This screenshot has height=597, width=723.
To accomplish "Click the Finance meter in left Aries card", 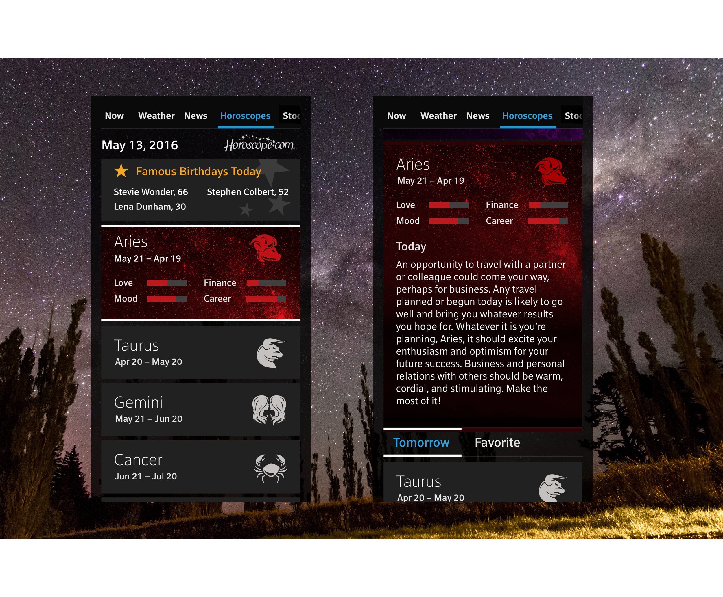I will point(266,283).
